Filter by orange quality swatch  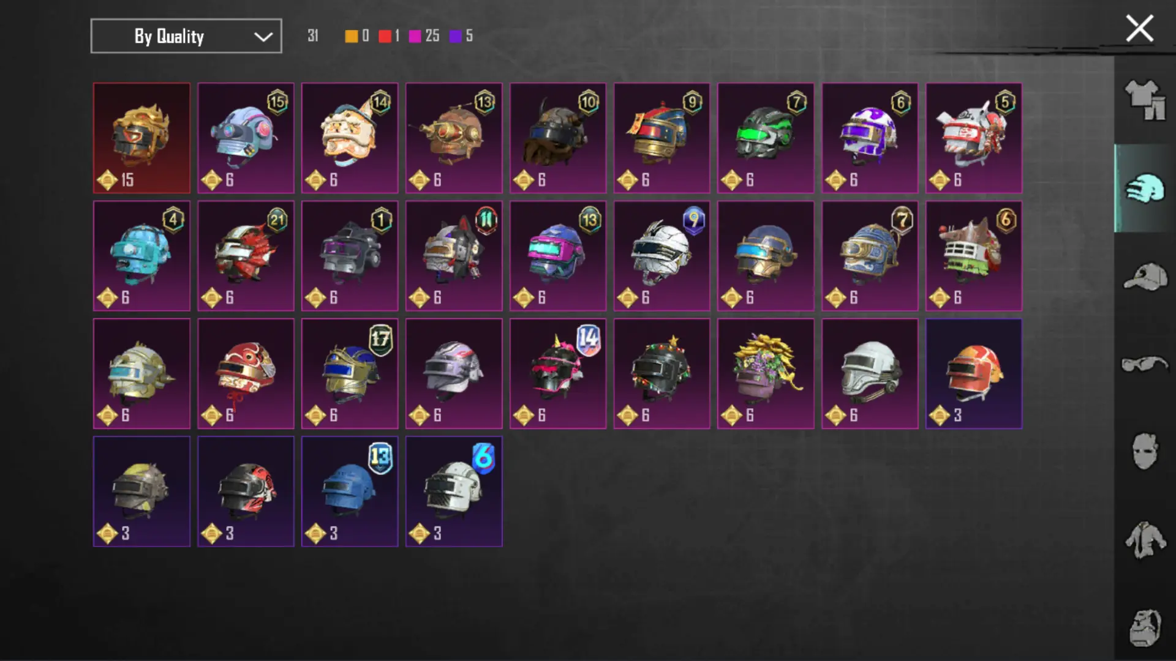351,36
